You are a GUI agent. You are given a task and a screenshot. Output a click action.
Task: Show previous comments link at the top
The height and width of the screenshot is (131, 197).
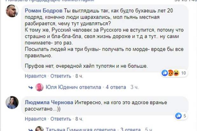point(50,1)
